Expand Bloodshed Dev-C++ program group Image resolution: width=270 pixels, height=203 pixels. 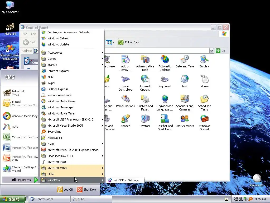[72, 156]
